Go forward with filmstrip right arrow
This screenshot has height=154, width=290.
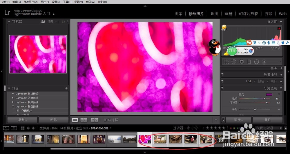click(x=33, y=128)
